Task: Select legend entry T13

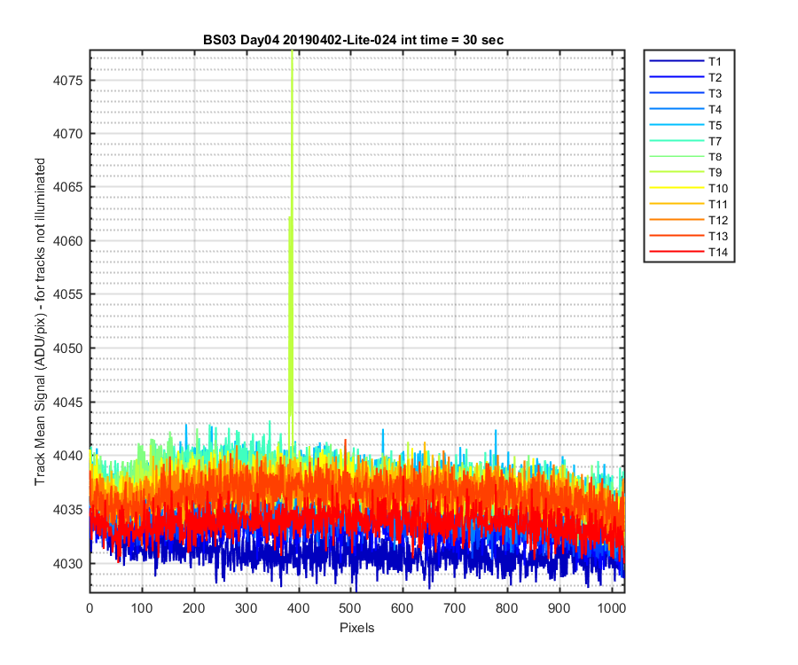Action: [689, 236]
